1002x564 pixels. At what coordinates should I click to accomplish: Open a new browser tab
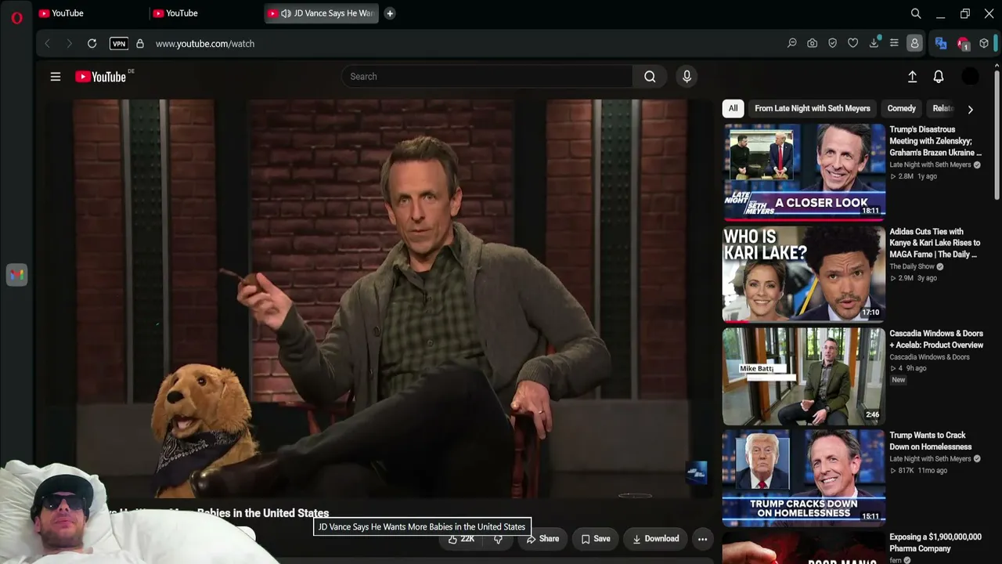[x=390, y=13]
